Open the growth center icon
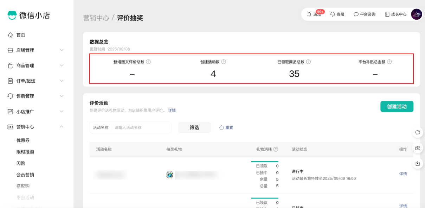 [x=387, y=14]
